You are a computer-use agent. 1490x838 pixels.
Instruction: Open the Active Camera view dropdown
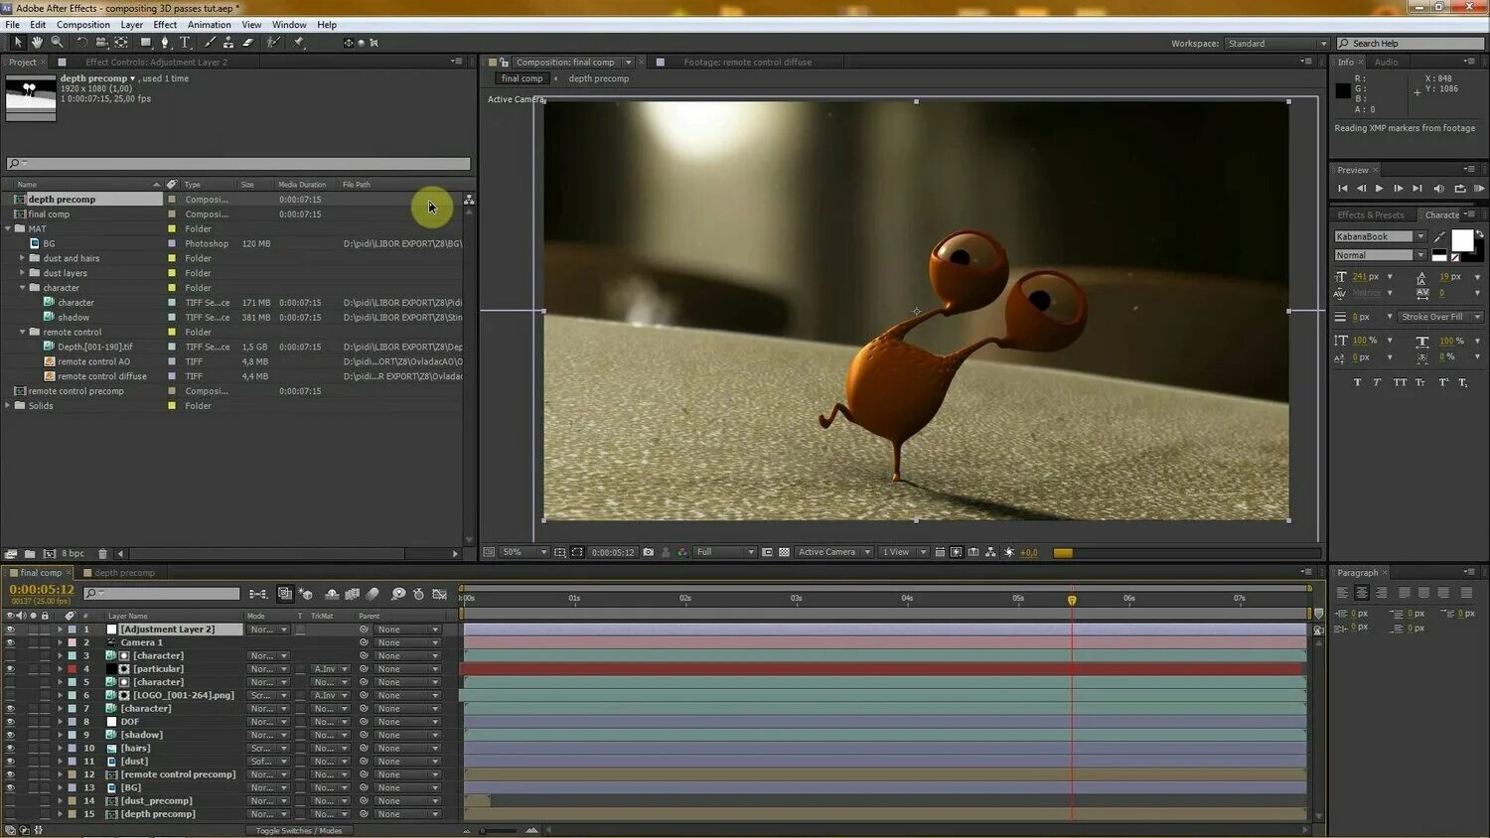pos(833,552)
